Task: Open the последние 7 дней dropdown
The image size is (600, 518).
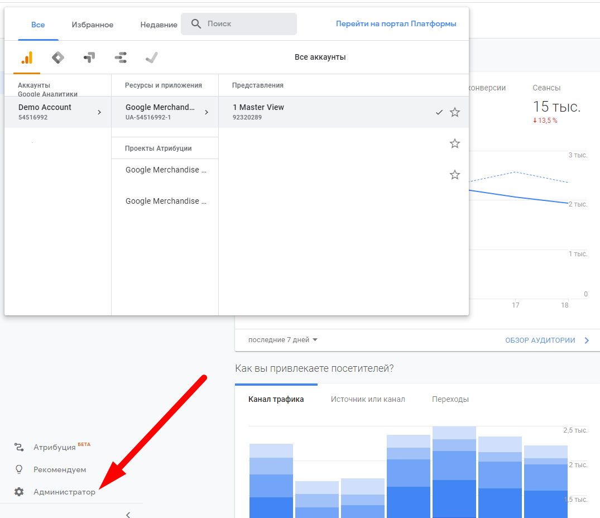Action: (283, 340)
